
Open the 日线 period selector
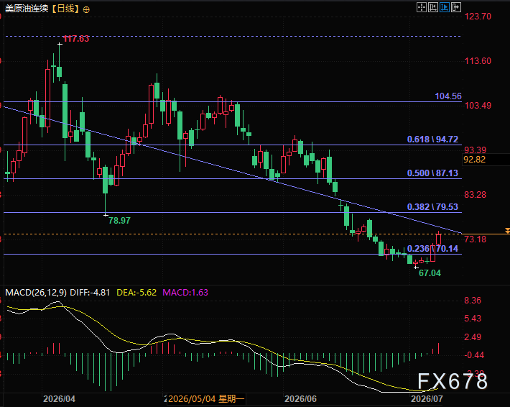(x=66, y=9)
